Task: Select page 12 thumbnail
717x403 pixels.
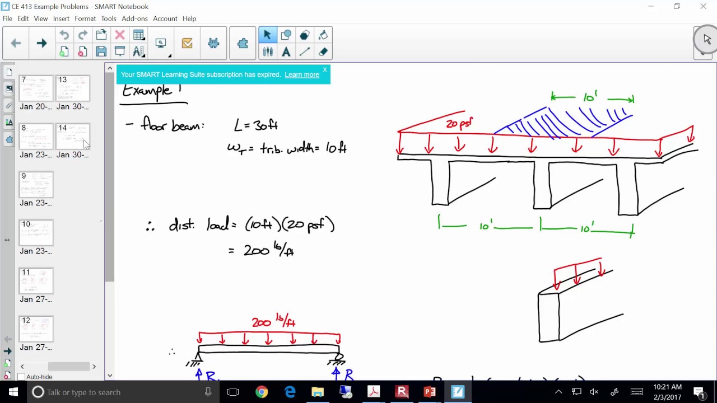Action: (x=36, y=329)
